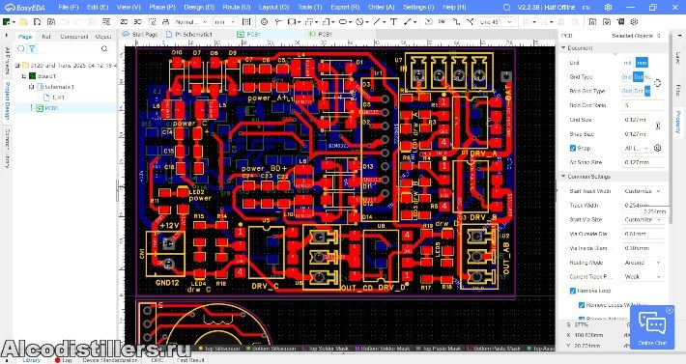
Task: Collapse the Common Settings section
Action: pos(563,177)
